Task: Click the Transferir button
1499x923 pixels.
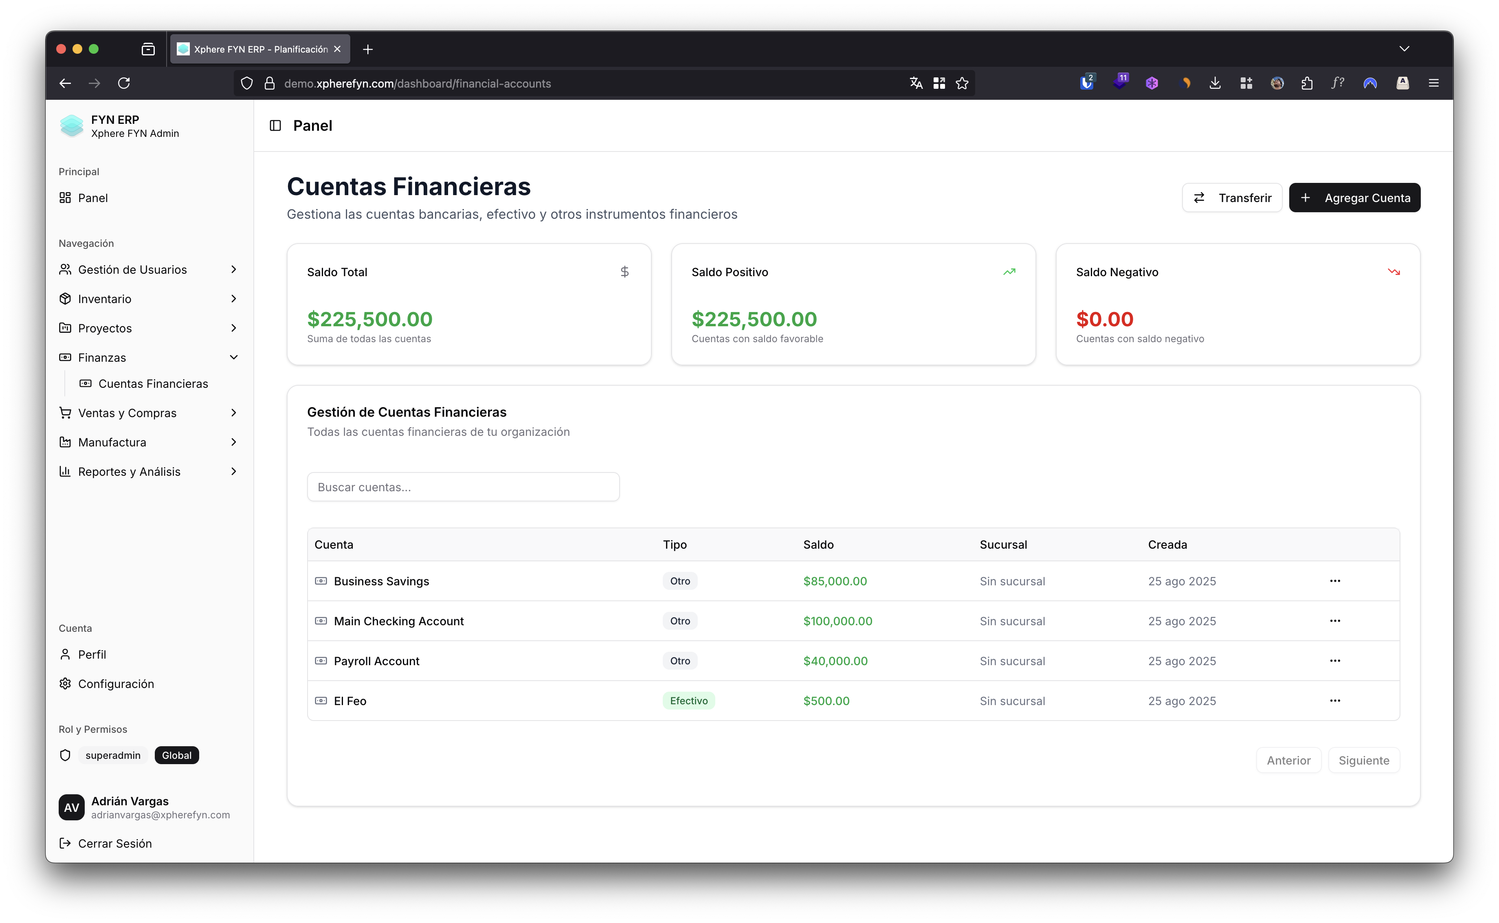Action: tap(1232, 197)
